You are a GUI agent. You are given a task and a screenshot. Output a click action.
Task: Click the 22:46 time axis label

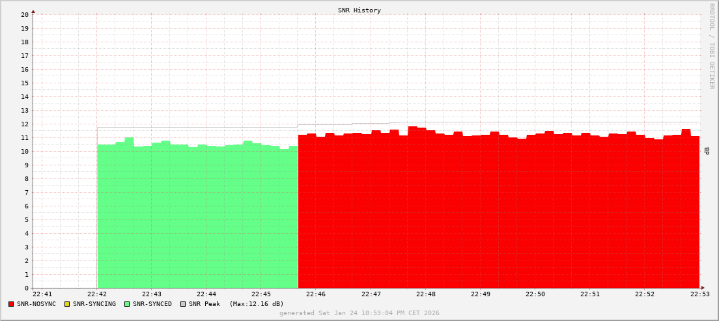[316, 294]
